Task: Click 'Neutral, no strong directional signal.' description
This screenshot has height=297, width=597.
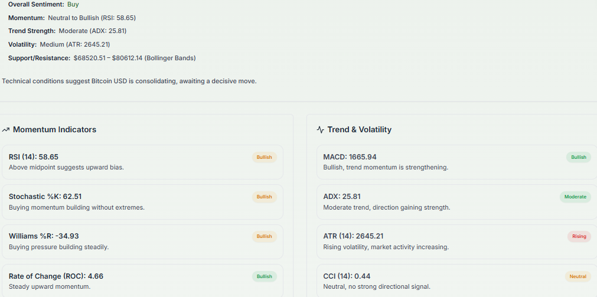Action: coord(377,287)
